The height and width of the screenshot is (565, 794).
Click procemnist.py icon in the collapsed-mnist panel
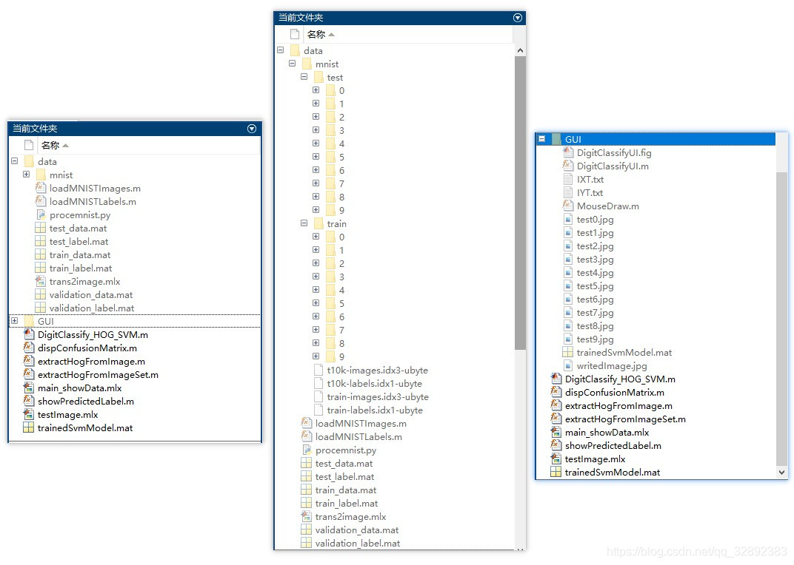[41, 215]
